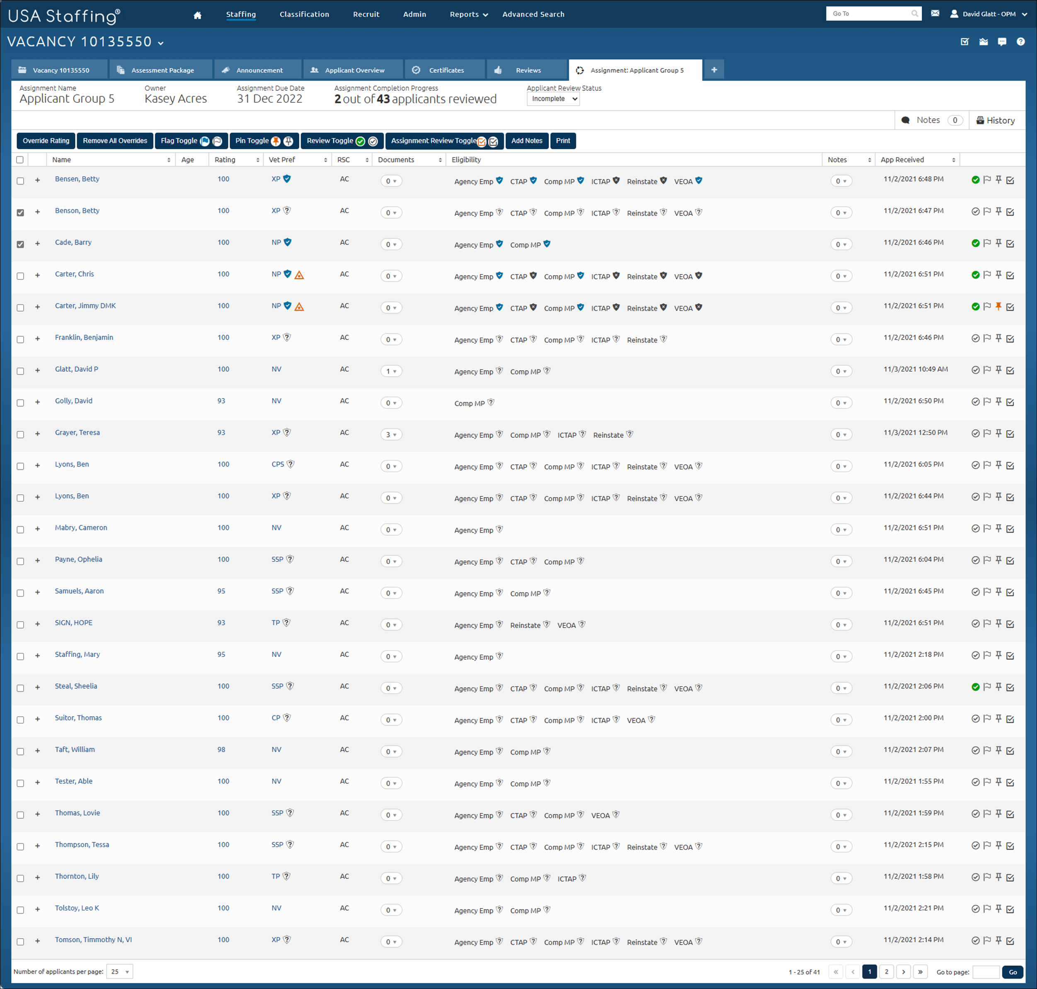Toggle assignment review for Tolstoy, Leo K
1037x989 pixels.
[1010, 909]
